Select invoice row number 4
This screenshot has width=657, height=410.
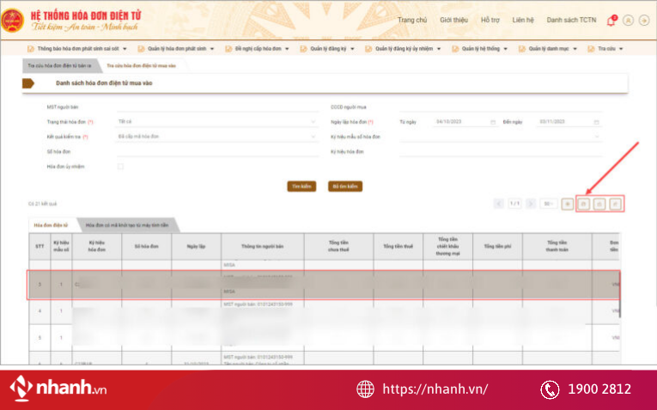coord(324,311)
